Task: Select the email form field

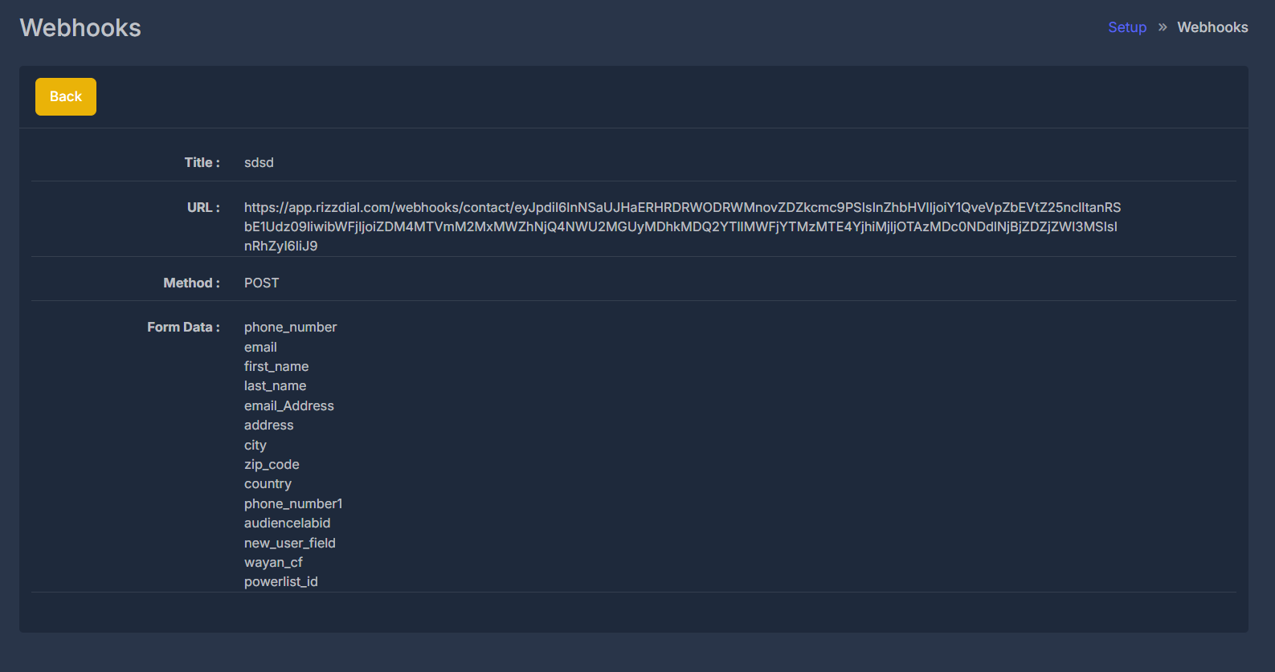Action: [x=260, y=347]
